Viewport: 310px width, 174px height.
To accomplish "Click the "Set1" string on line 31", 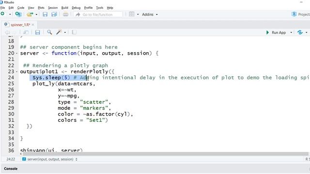I will pos(96,120).
